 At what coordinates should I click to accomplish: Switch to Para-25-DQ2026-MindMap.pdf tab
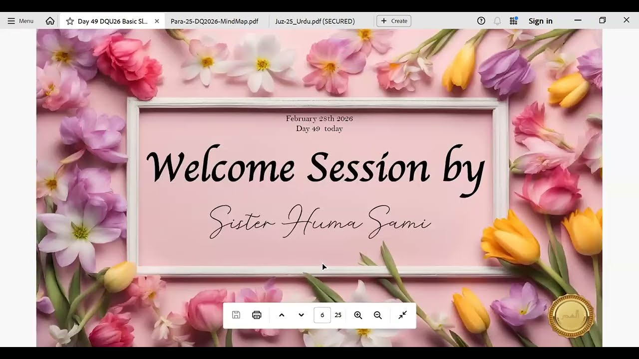tap(215, 21)
